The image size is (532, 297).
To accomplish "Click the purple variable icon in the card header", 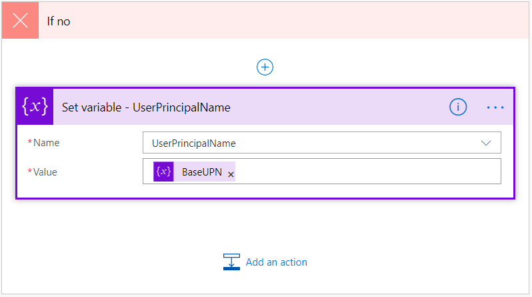I will pyautogui.click(x=35, y=107).
